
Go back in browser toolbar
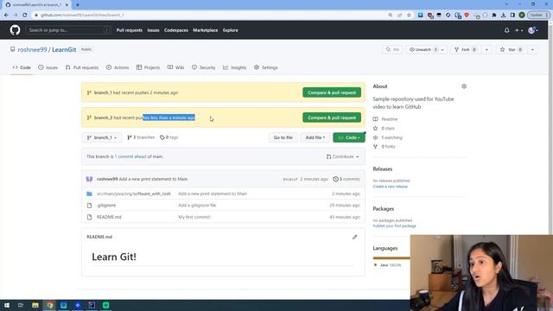point(6,16)
